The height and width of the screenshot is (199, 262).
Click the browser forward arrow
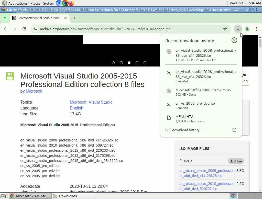pyautogui.click(x=15, y=29)
